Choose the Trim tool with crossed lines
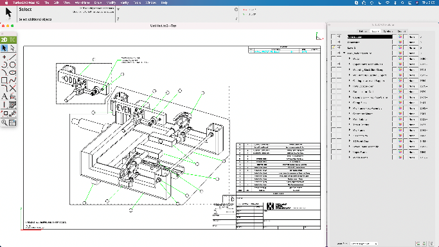 12,89
